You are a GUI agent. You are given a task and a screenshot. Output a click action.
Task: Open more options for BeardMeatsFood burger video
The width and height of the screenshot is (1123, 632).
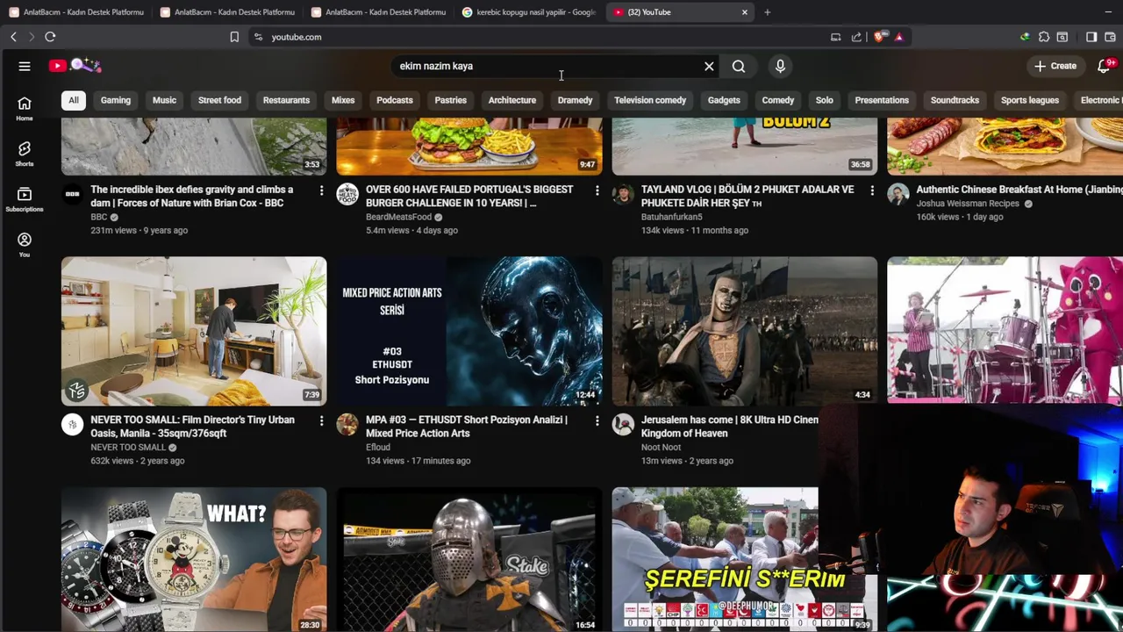(x=597, y=190)
